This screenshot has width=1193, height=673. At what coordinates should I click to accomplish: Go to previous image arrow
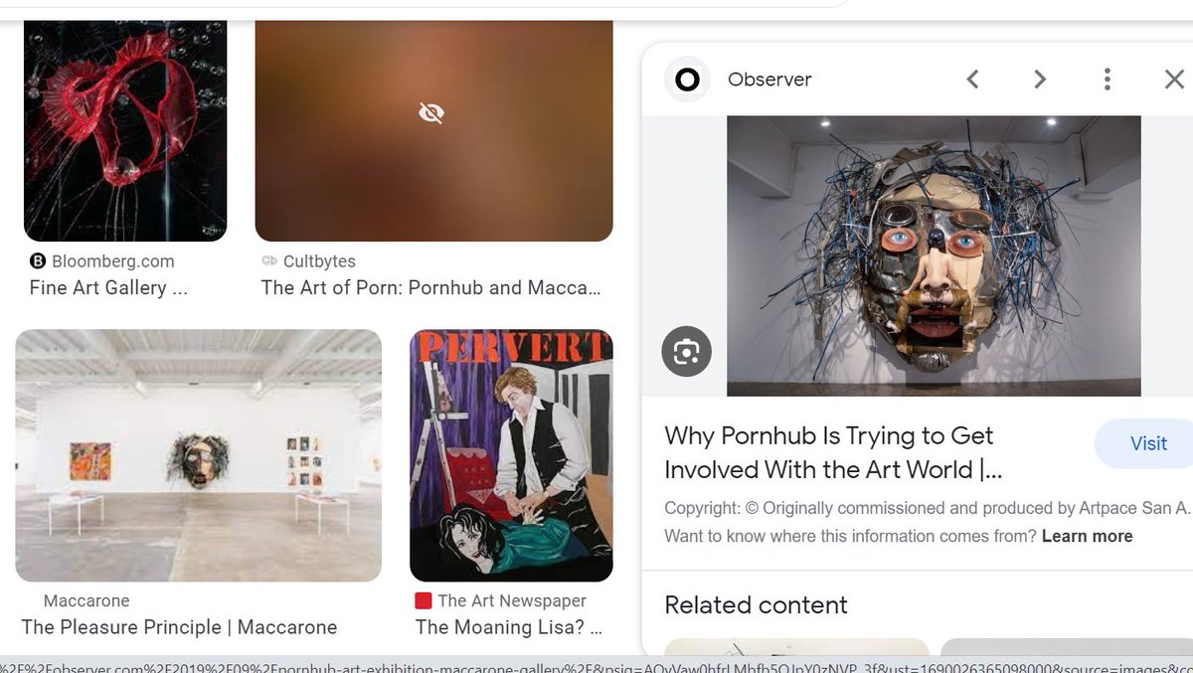click(973, 80)
